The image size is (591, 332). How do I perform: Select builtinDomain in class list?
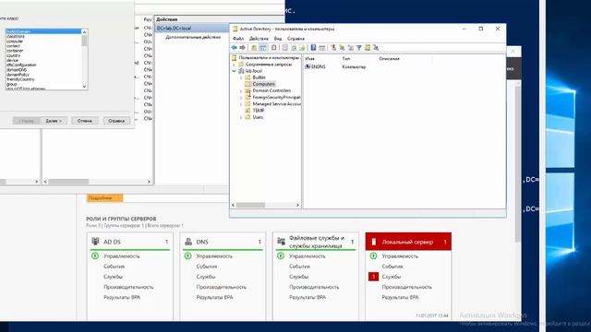43,31
